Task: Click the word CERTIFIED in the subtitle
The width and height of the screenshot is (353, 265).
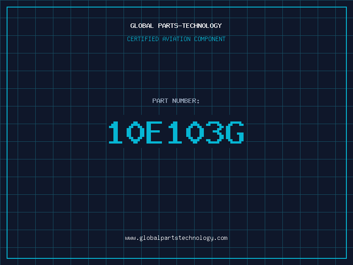Action: 143,39
